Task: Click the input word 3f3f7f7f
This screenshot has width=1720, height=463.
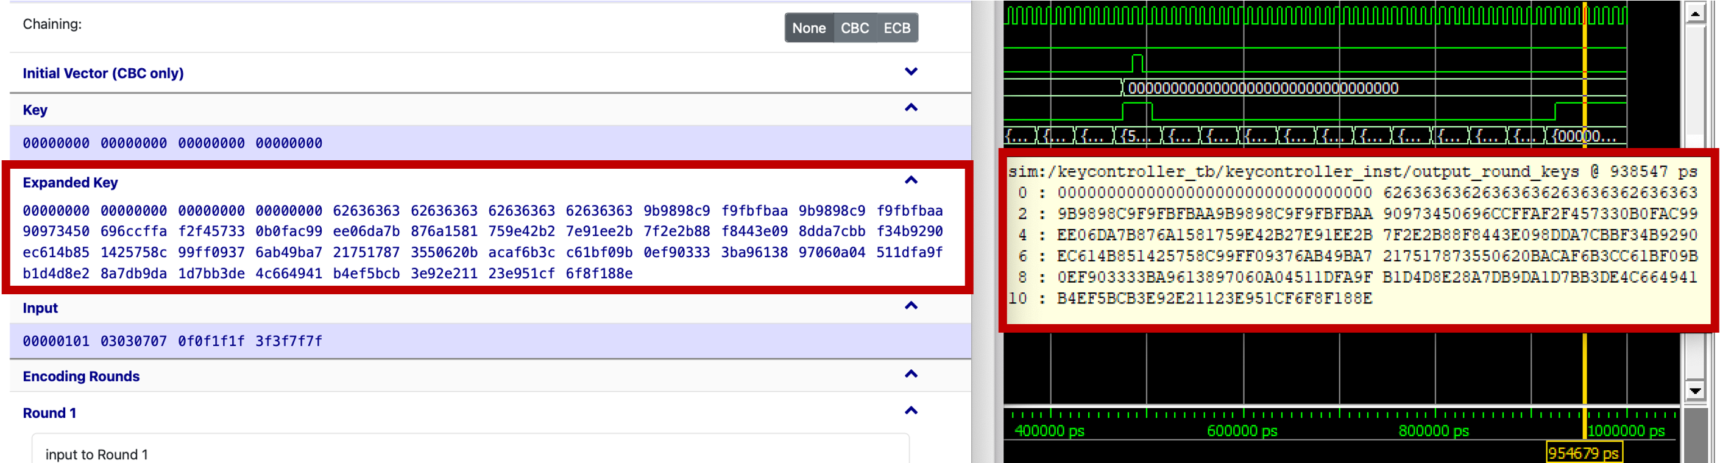Action: click(x=288, y=342)
